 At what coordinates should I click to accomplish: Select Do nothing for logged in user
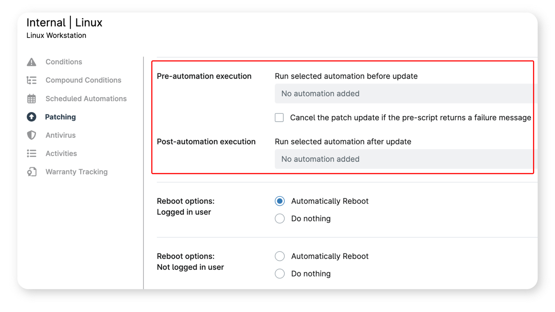[280, 218]
